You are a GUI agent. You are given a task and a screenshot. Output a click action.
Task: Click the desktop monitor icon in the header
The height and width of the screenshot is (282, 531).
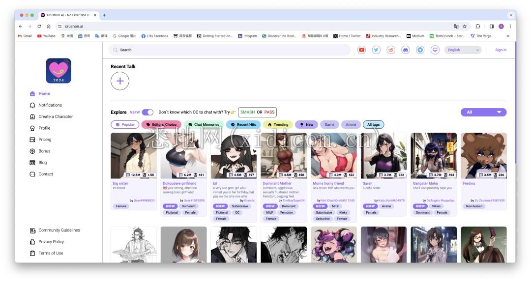(435, 50)
